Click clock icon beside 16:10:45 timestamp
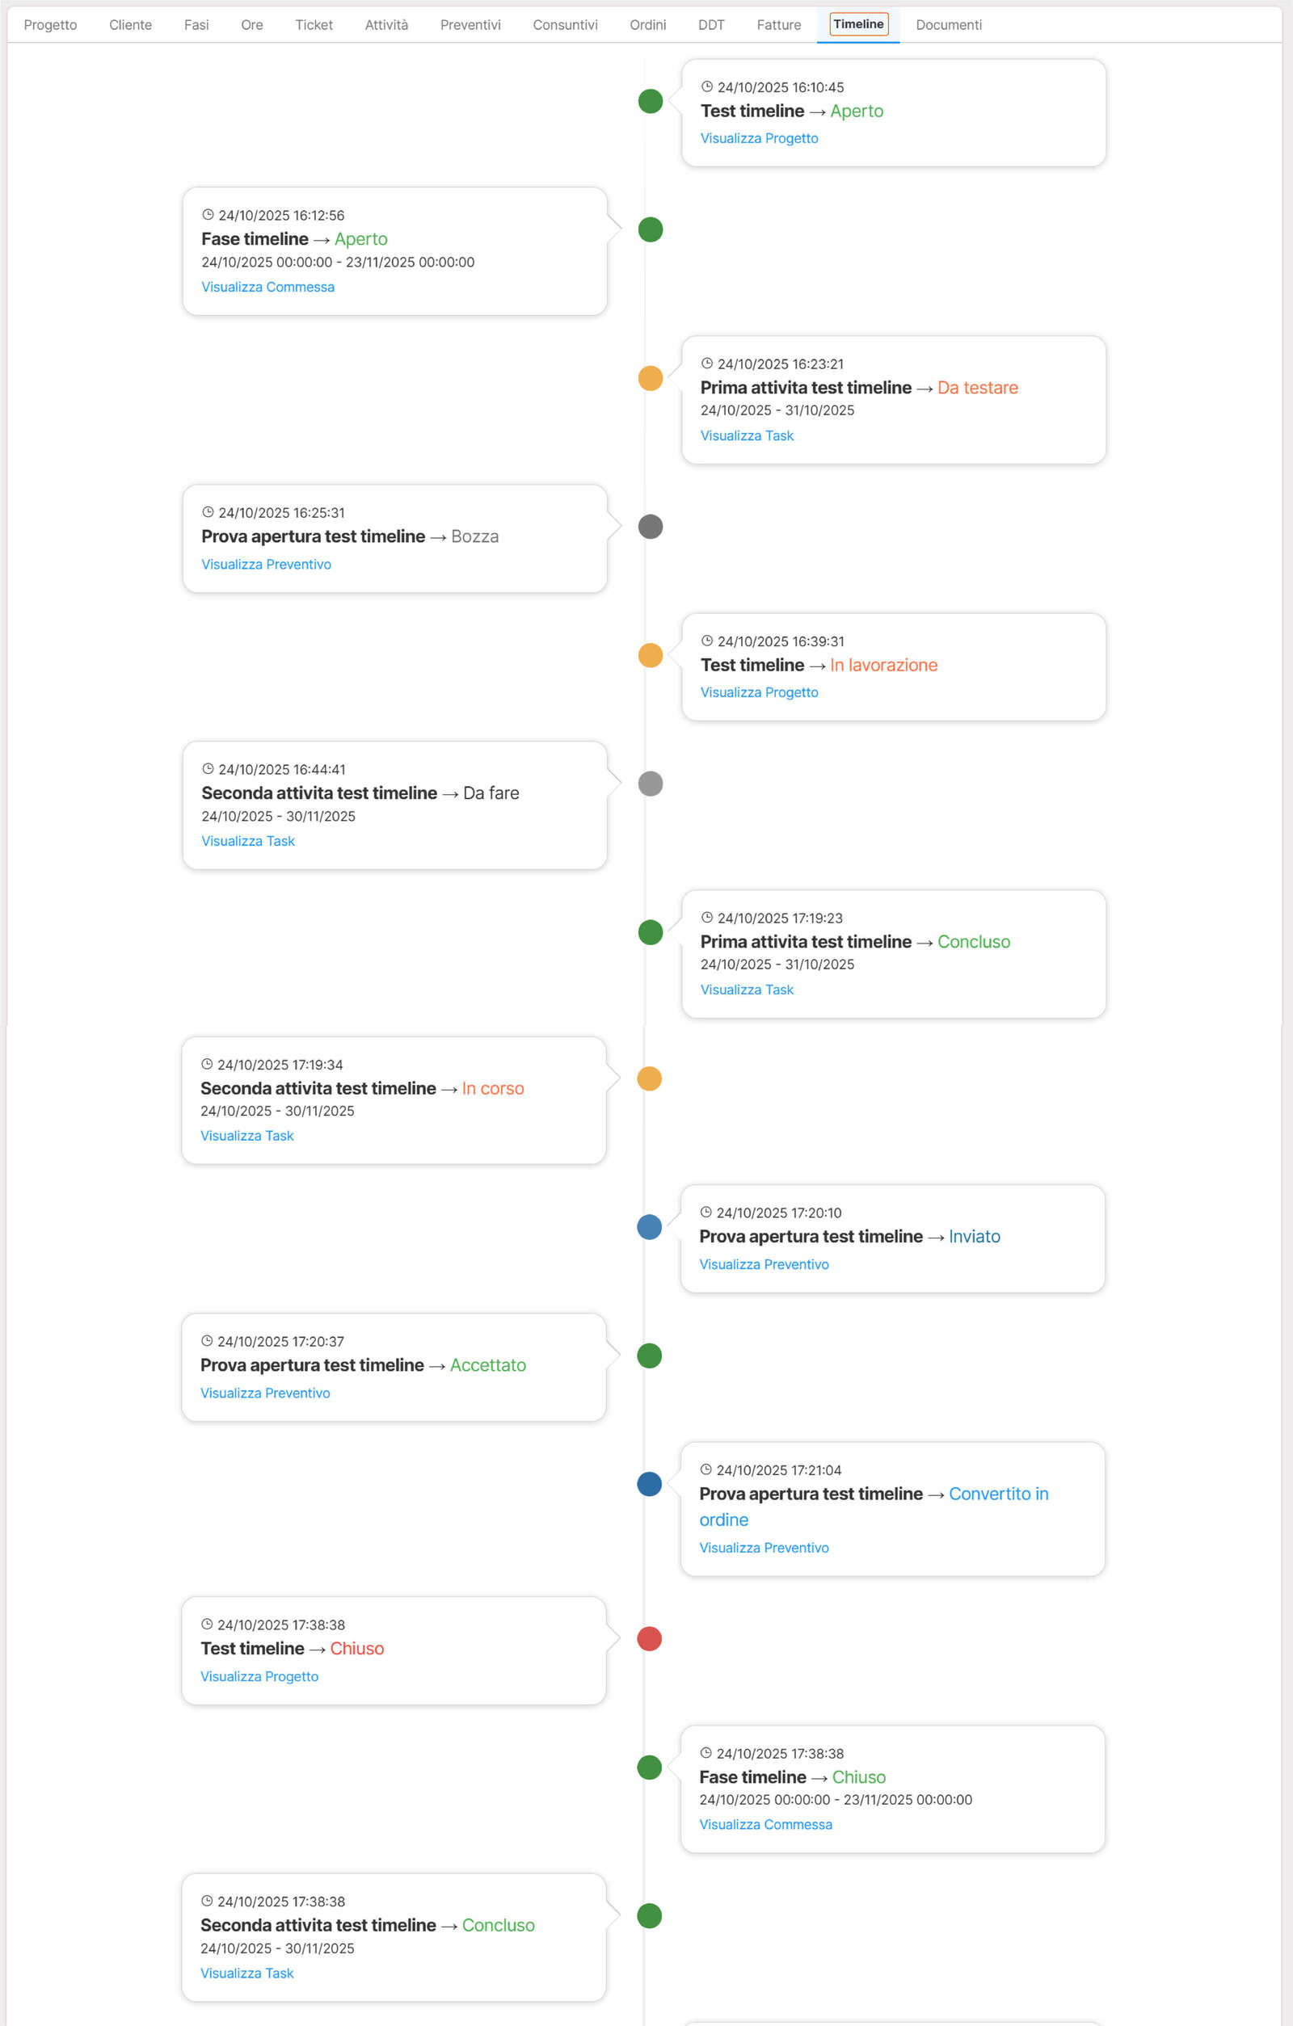Image resolution: width=1293 pixels, height=2026 pixels. [707, 86]
